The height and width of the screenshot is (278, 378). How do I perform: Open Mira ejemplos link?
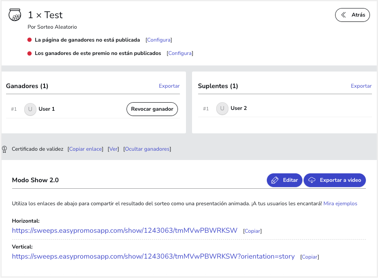pos(340,204)
